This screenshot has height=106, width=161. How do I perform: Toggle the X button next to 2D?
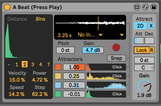151,26
